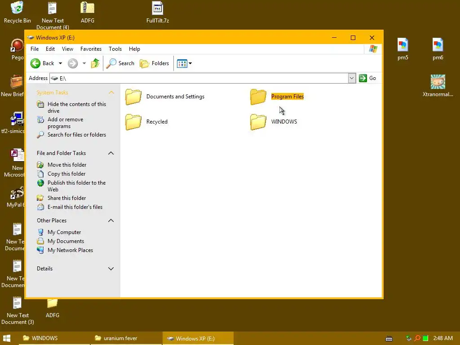Click the Windows XP (E:) taskbar button

pyautogui.click(x=198, y=338)
